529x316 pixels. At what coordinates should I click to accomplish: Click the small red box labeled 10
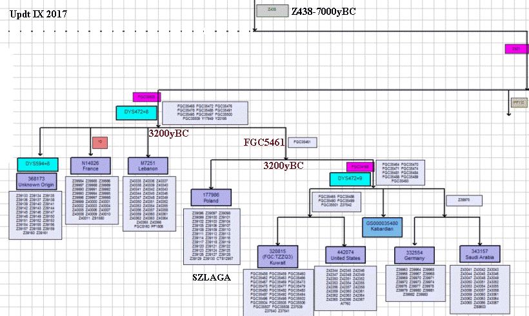point(100,142)
